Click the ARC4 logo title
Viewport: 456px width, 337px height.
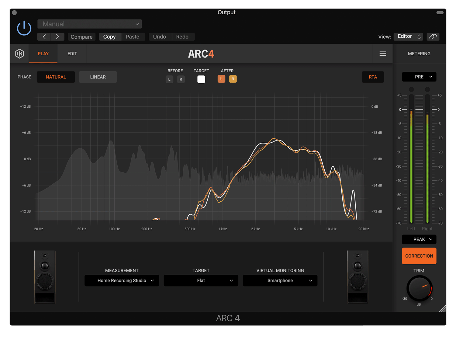pos(201,54)
